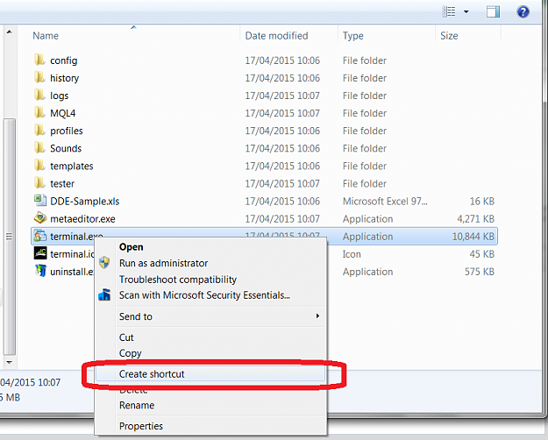Viewport: 548px width, 440px height.
Task: Click the logs folder icon
Action: [39, 95]
